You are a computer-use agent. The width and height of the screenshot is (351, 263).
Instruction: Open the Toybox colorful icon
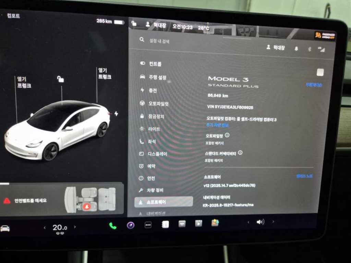(x=215, y=223)
